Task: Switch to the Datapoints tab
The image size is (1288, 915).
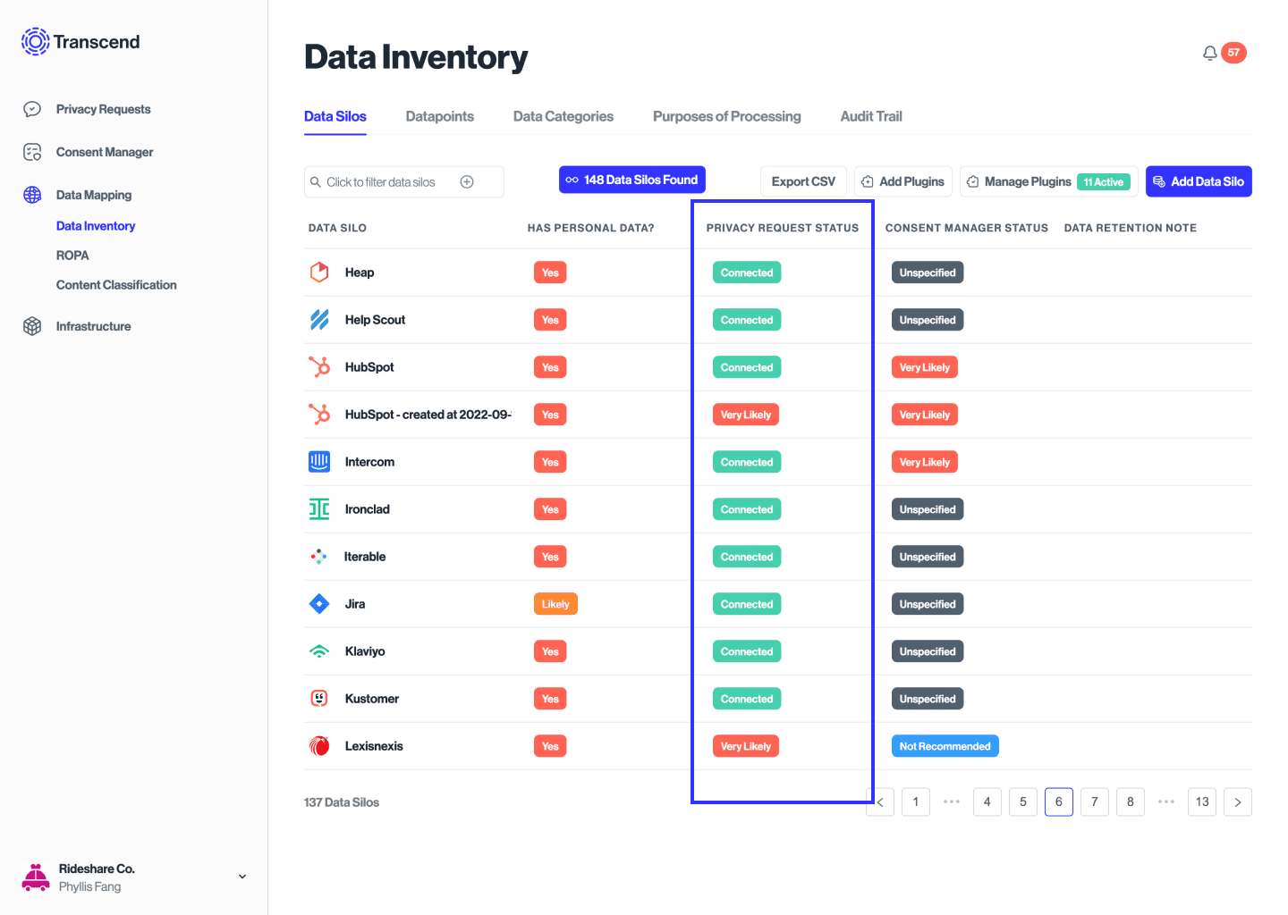Action: 439,116
